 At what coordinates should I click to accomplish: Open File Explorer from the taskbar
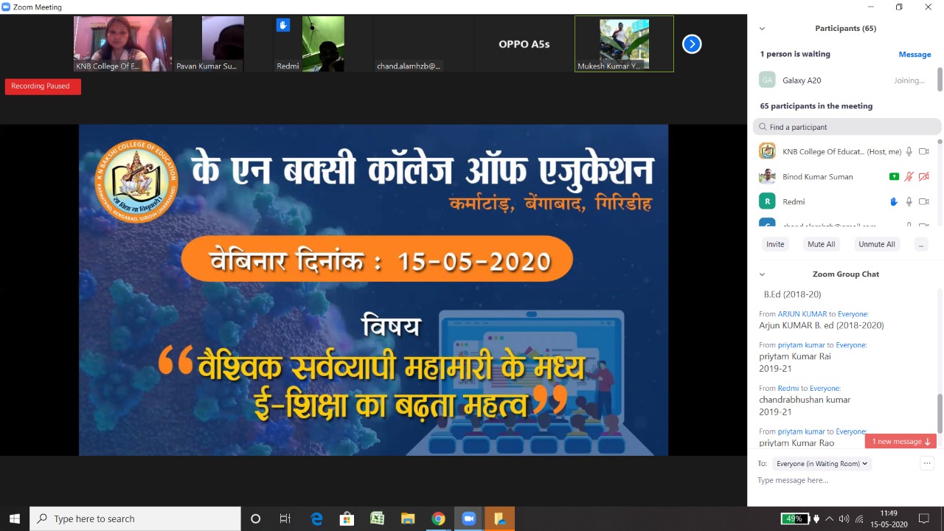click(408, 518)
